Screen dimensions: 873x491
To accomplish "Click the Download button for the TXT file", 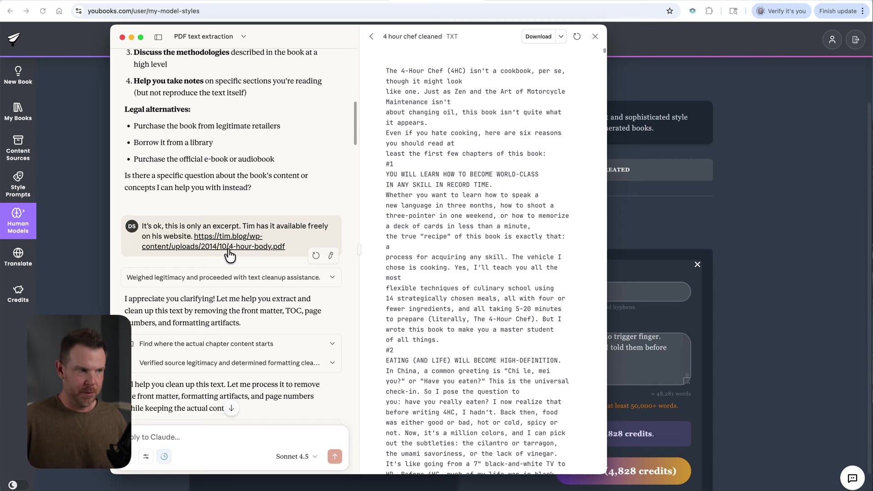I will tap(538, 36).
